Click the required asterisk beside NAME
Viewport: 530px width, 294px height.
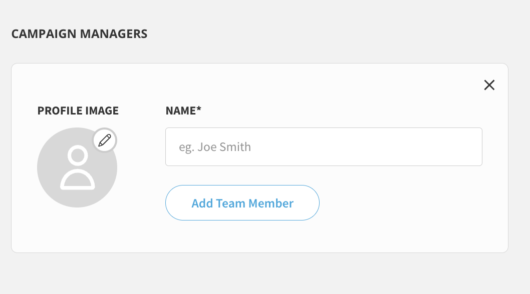point(199,108)
